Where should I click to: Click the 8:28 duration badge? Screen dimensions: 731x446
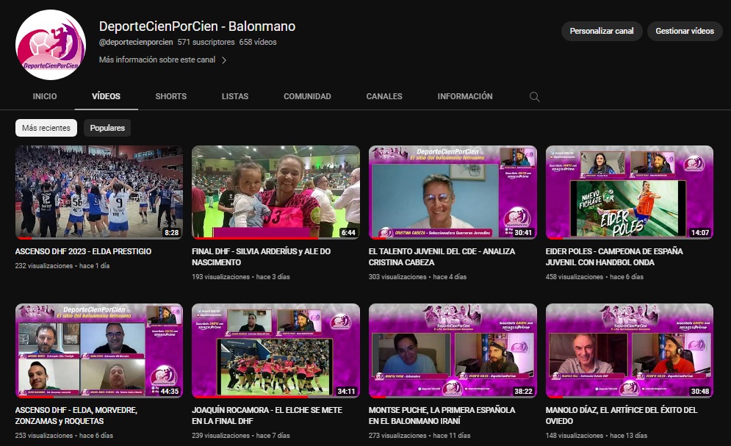172,233
